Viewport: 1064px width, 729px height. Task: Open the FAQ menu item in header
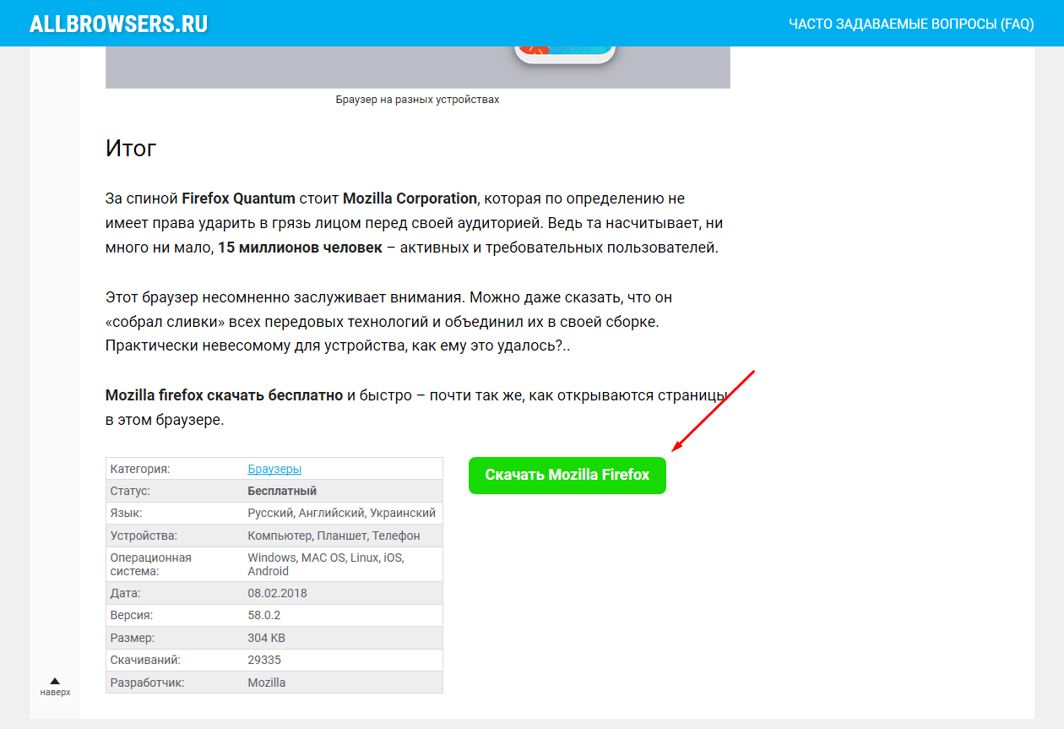(x=910, y=24)
